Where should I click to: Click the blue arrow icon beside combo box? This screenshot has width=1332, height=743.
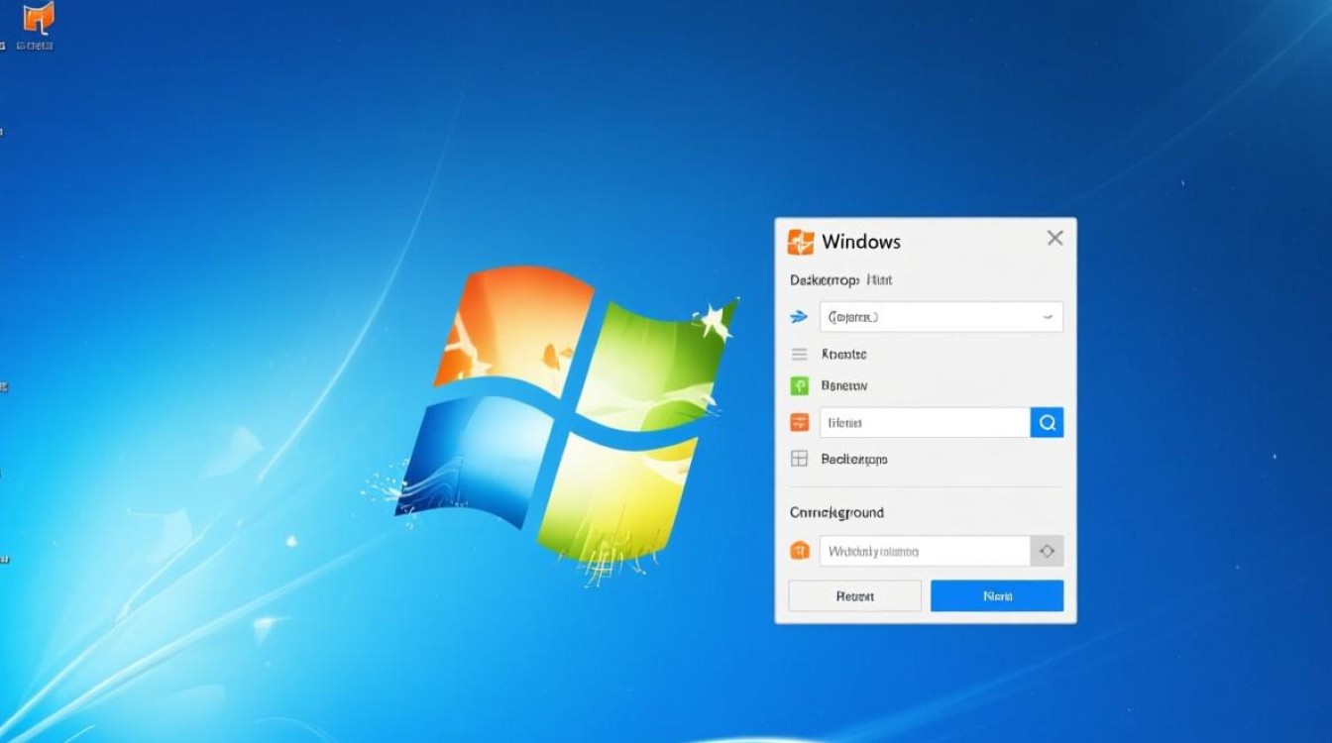click(x=799, y=317)
